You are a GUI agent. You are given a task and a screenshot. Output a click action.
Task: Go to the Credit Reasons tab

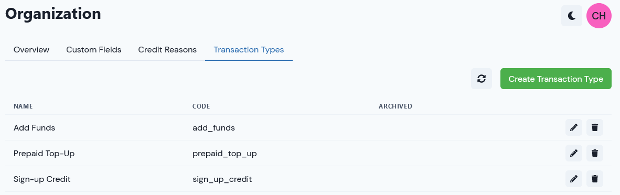167,50
